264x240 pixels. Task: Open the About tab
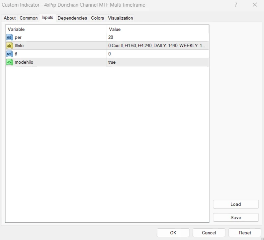10,18
